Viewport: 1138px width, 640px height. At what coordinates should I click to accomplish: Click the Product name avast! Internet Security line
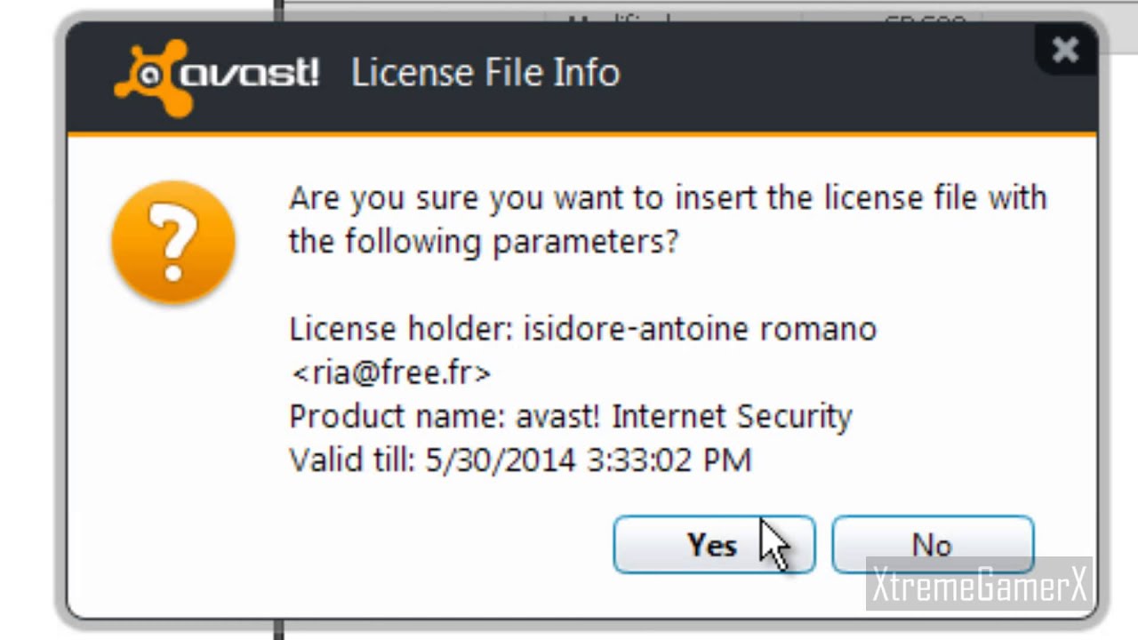pos(571,416)
